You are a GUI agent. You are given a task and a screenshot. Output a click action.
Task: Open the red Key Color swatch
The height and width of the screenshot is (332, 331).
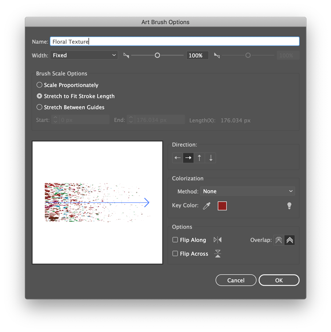tap(222, 206)
